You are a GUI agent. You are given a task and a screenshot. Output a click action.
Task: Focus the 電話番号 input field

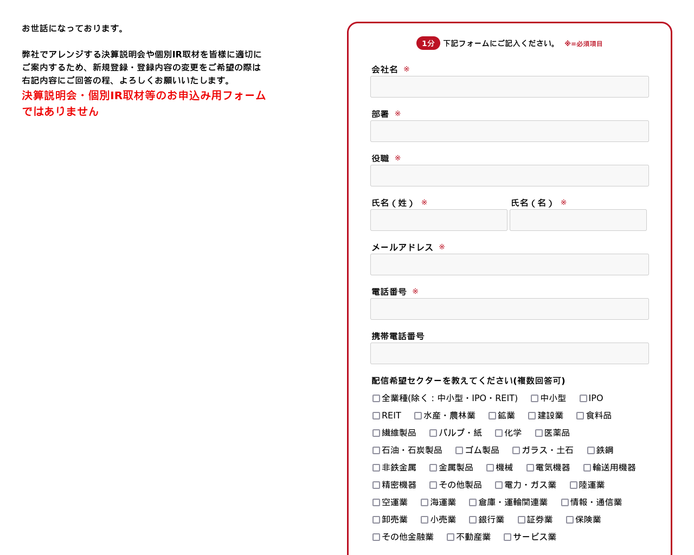pos(510,309)
